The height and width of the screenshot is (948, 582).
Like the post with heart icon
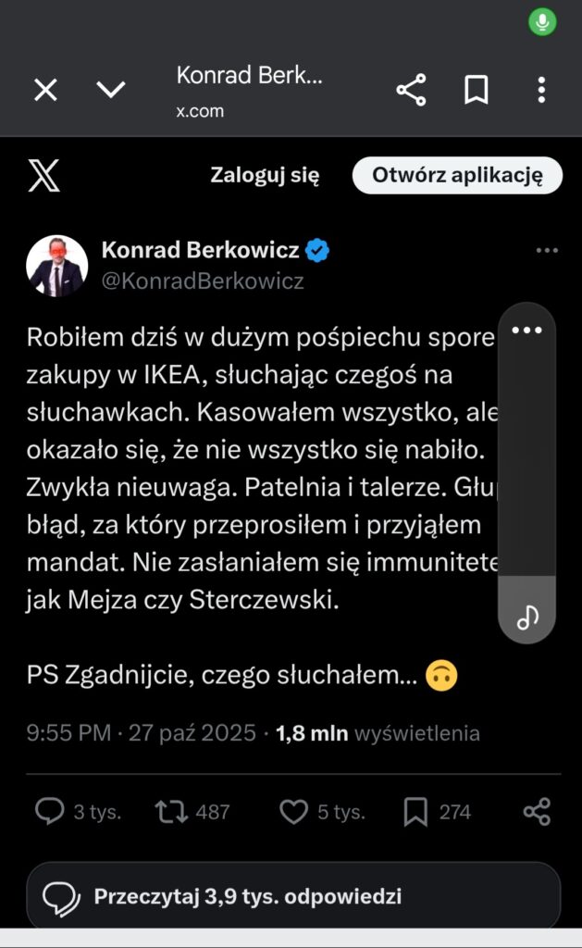293,812
